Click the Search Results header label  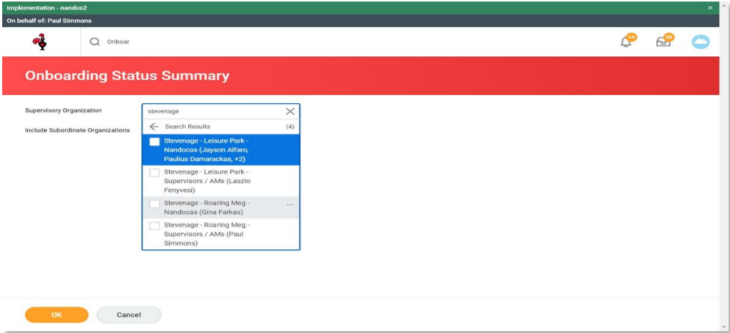(187, 126)
